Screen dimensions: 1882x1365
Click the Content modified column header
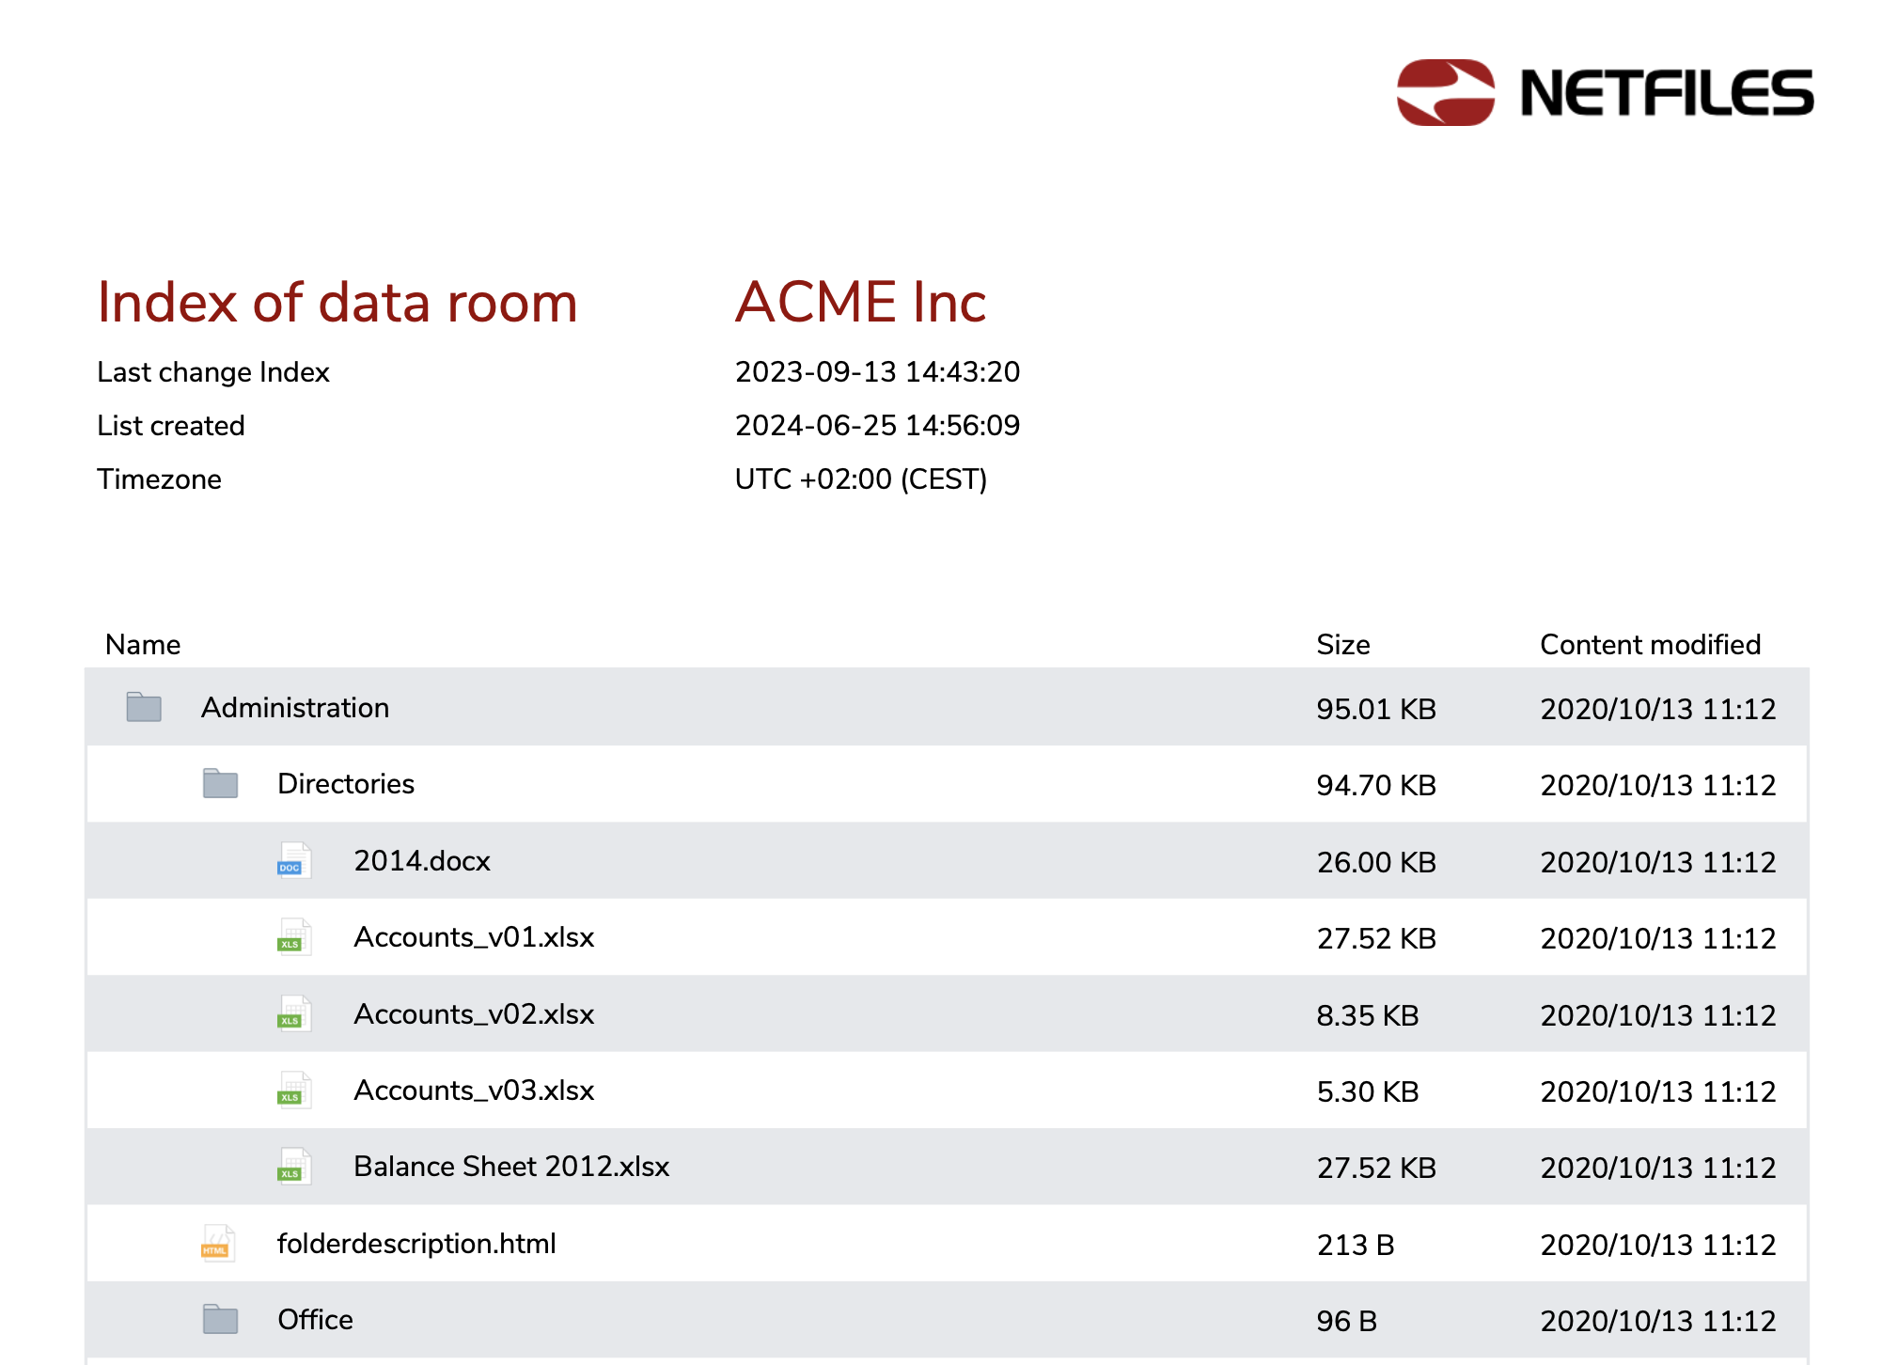(1650, 645)
